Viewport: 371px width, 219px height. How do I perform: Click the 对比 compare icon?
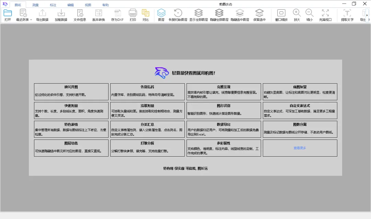[x=146, y=13]
